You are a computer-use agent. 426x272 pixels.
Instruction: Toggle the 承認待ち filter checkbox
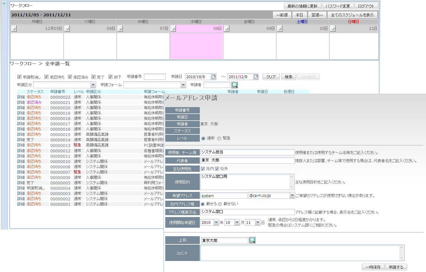coord(46,77)
